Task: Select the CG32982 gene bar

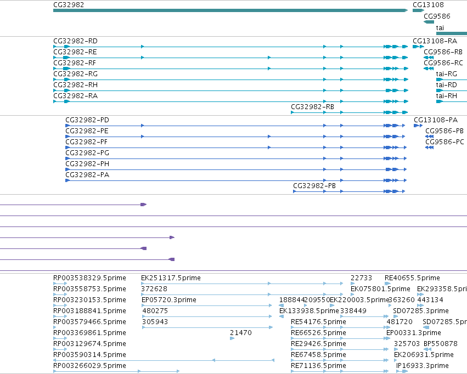Action: (x=230, y=10)
